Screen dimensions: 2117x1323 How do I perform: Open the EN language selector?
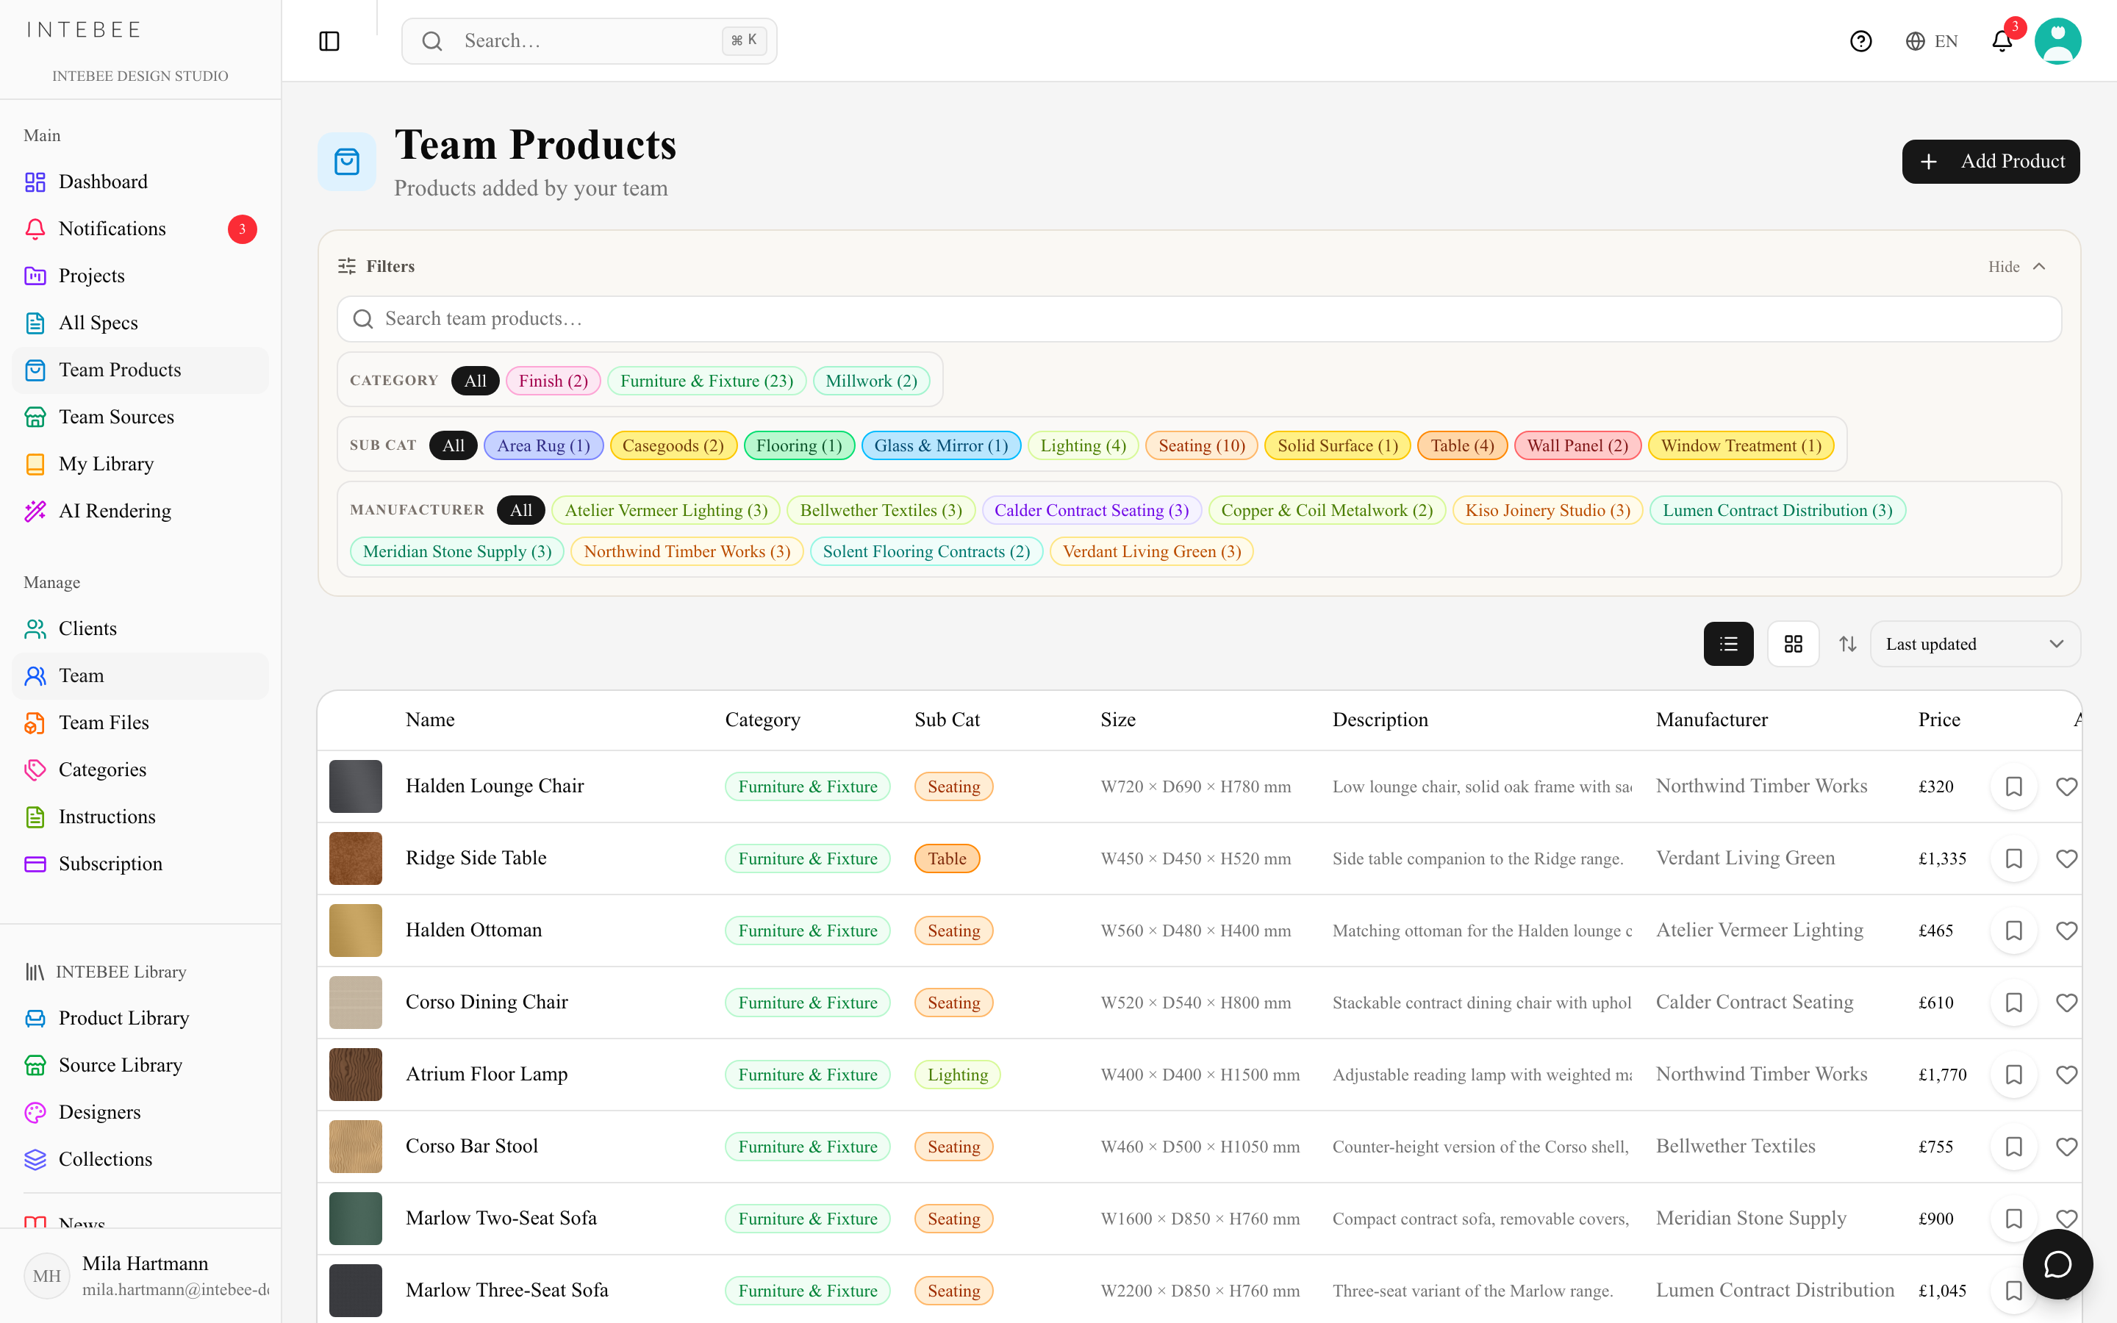[1932, 41]
